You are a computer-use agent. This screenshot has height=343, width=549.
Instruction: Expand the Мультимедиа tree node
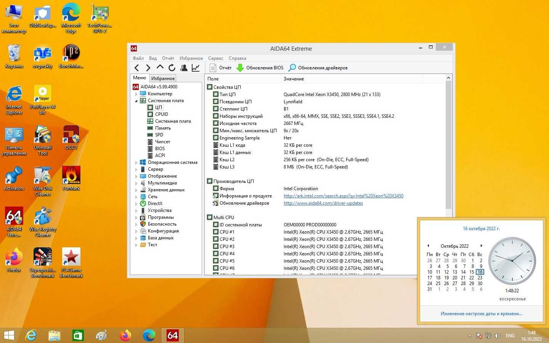136,183
